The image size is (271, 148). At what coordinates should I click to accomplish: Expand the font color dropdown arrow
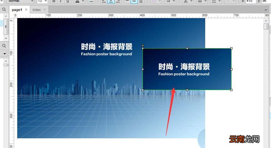point(83,1)
